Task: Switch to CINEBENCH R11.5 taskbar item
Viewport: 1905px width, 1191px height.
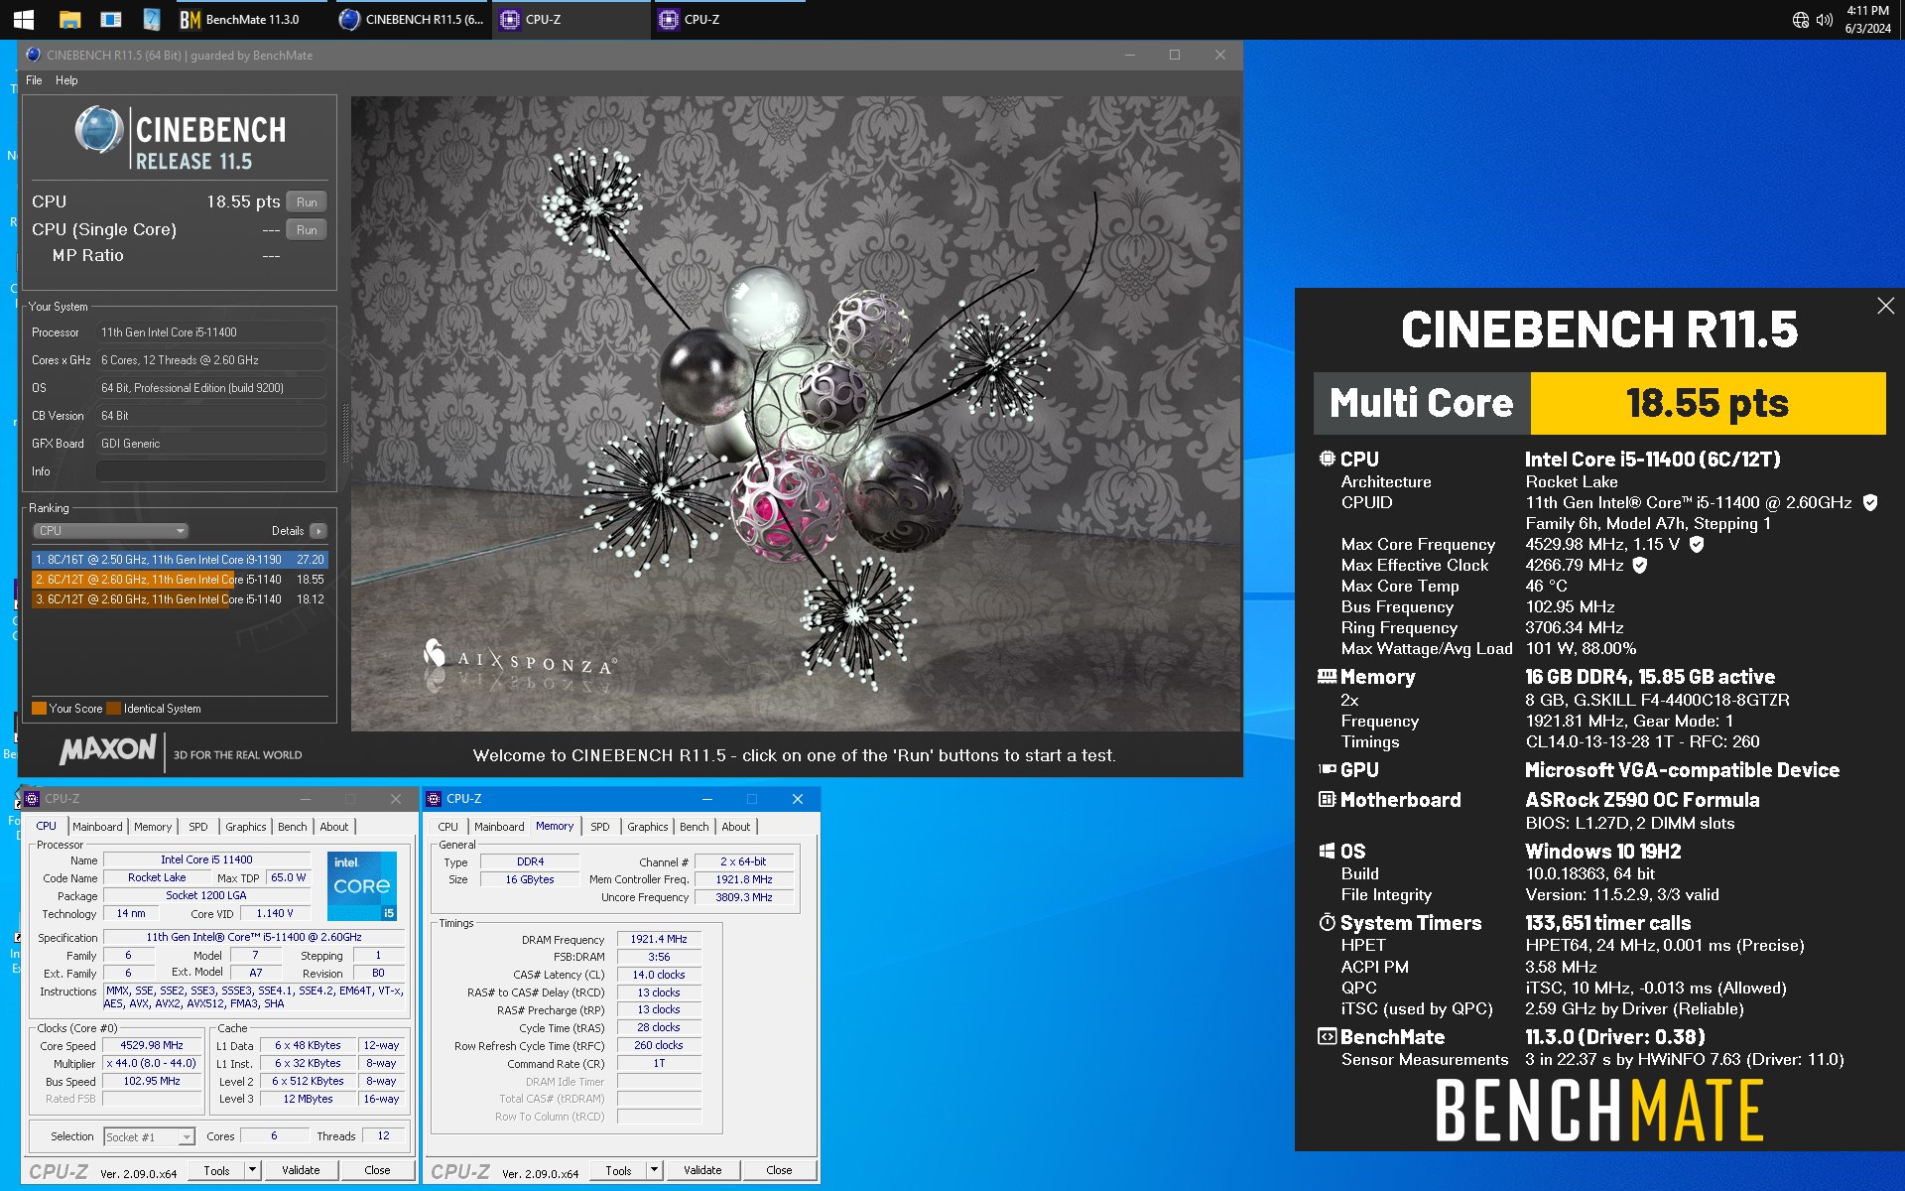Action: pos(412,19)
